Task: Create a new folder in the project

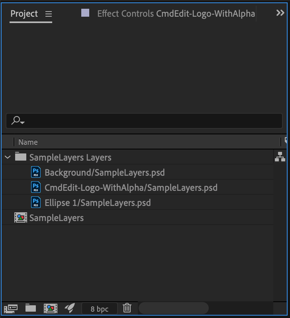Action: (31, 308)
